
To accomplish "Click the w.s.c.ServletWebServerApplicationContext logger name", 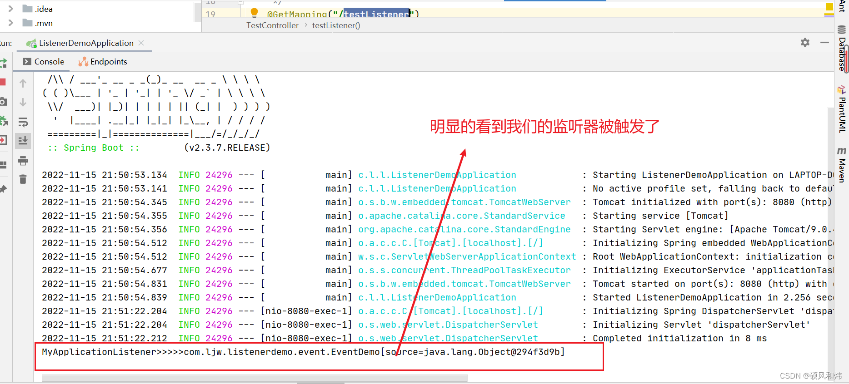I will click(467, 256).
